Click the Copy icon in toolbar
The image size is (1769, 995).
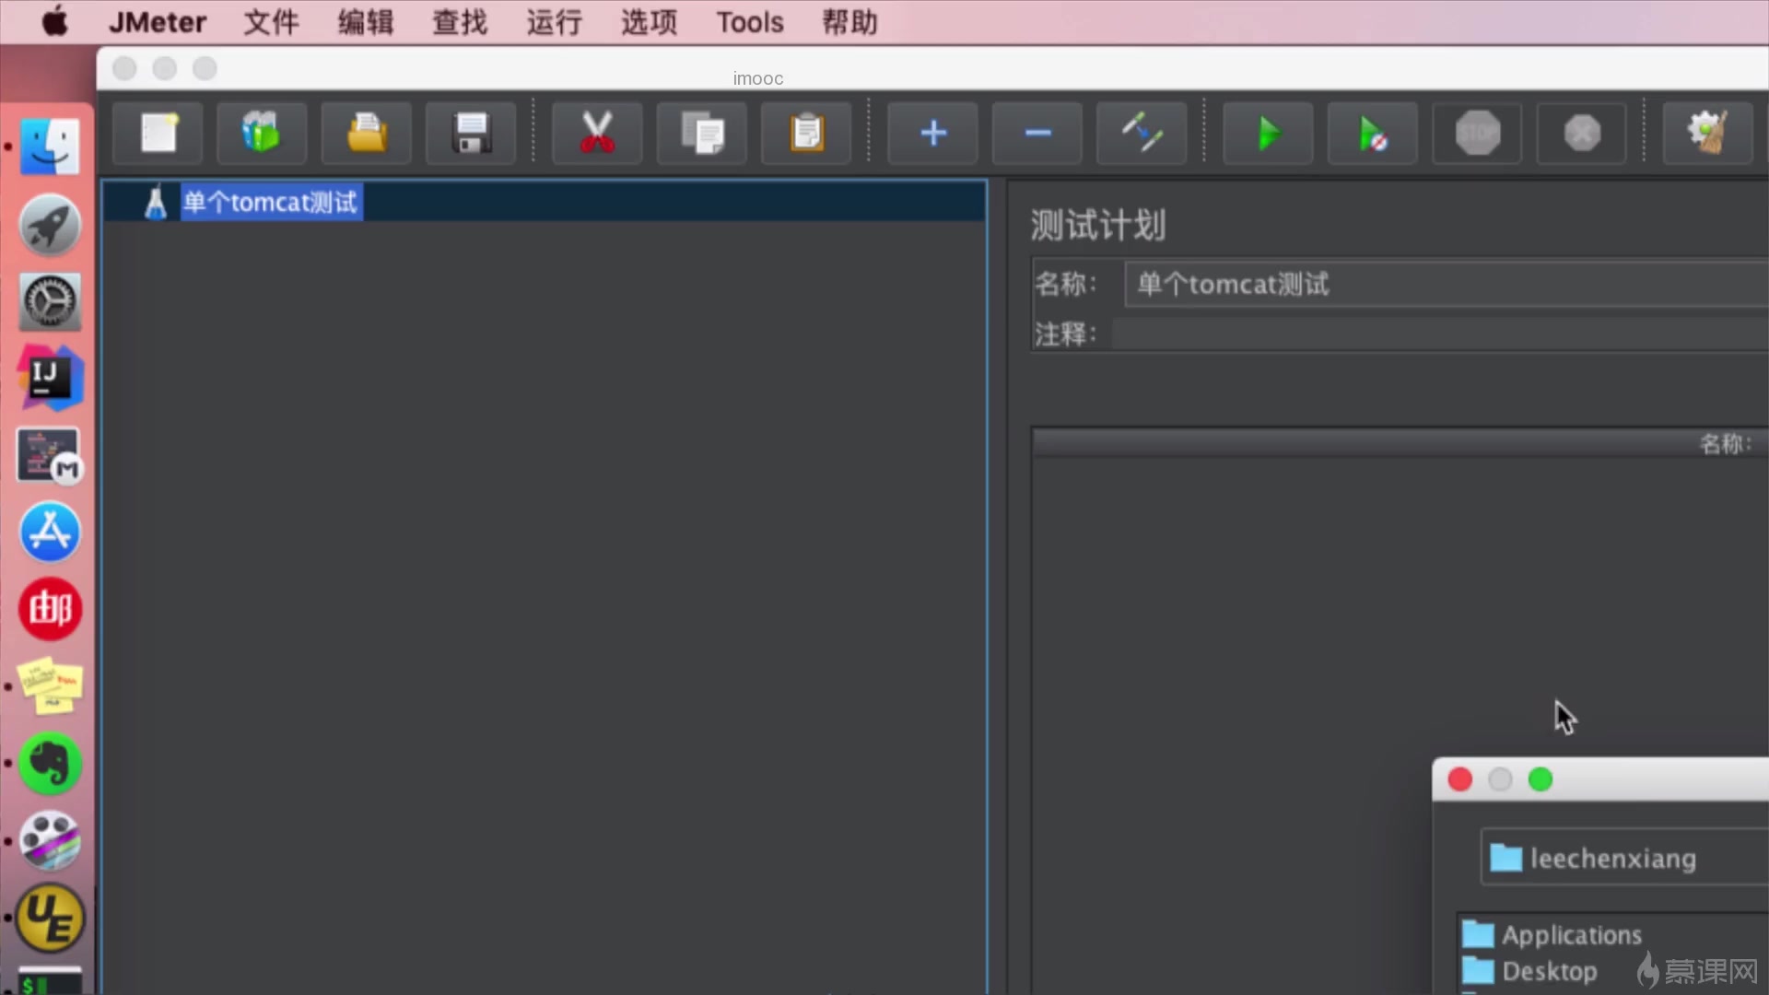(702, 134)
